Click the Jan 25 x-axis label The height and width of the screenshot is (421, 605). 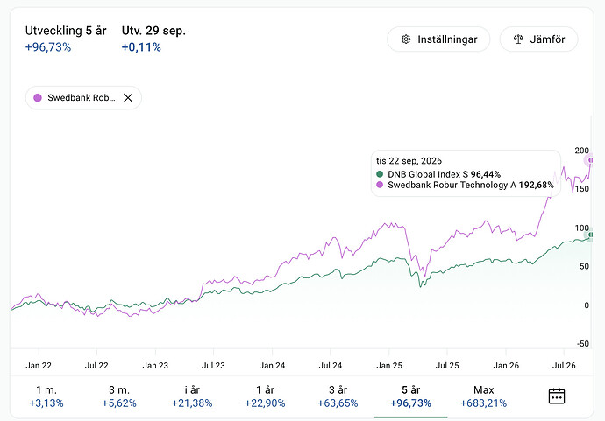(x=389, y=366)
